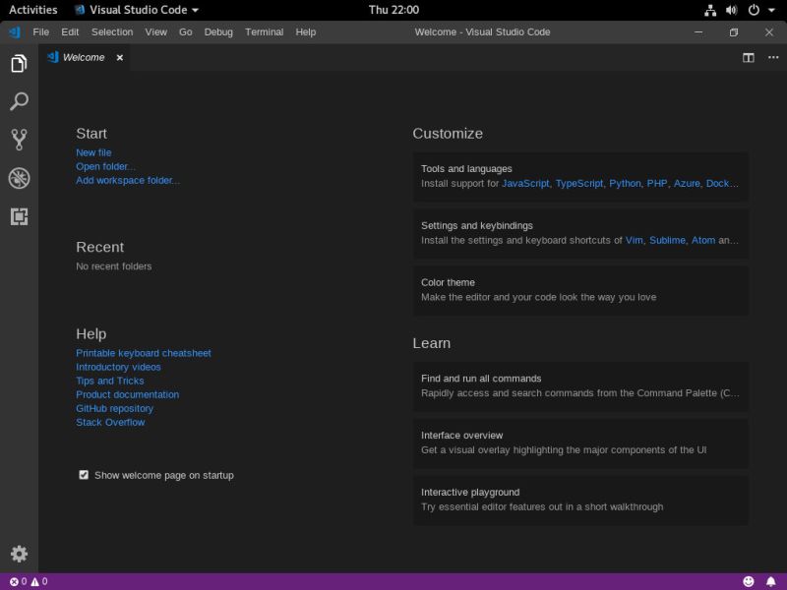Screen dimensions: 787x590
Task: Toggle Show welcome page on startup
Action: [84, 475]
